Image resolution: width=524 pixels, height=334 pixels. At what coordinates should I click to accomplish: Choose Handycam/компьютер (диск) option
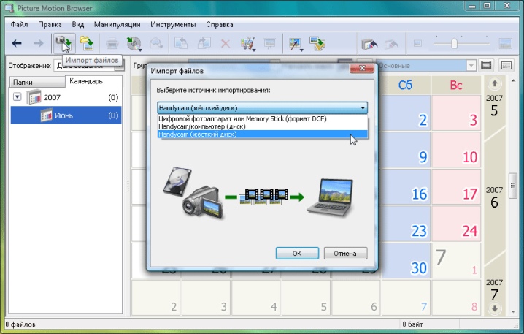pos(262,126)
